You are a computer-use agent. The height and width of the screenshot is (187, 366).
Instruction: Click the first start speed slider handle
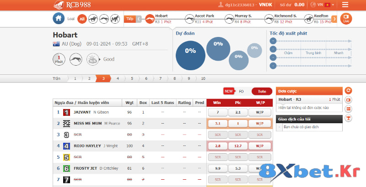[273, 41]
